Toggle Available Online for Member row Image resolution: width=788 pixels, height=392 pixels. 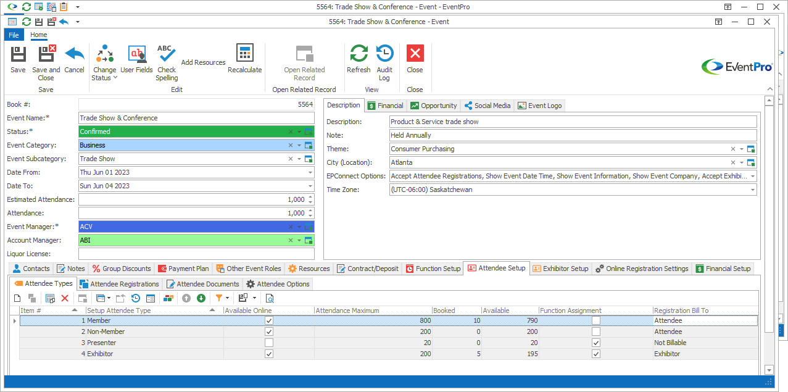point(268,321)
